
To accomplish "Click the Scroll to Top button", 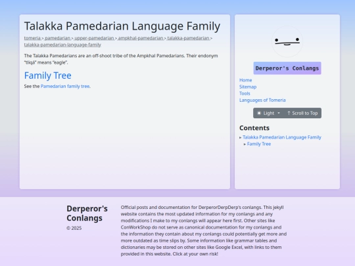I will pyautogui.click(x=302, y=113).
